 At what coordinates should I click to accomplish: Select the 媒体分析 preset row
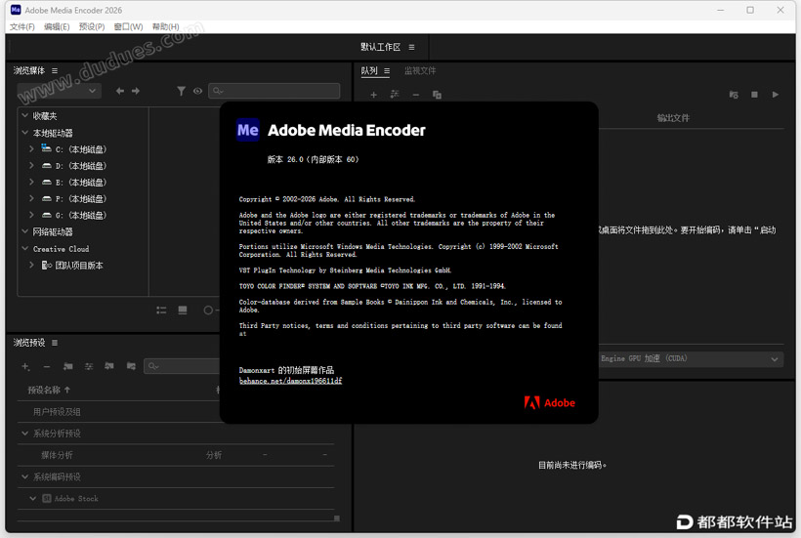coord(176,455)
